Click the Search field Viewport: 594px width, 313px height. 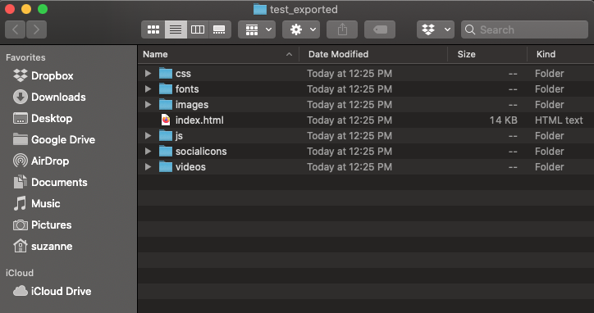pos(524,29)
